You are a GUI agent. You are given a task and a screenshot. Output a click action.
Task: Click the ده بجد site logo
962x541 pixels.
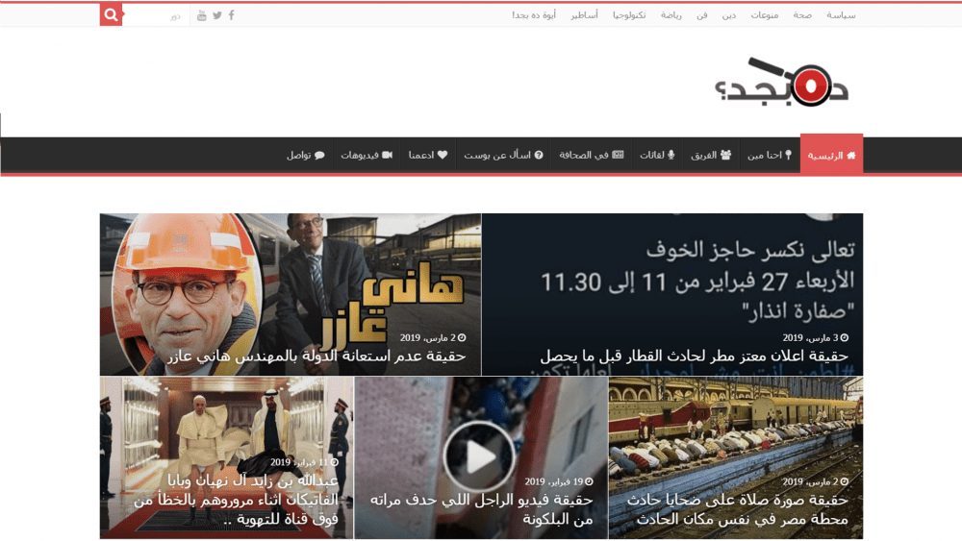click(x=782, y=82)
